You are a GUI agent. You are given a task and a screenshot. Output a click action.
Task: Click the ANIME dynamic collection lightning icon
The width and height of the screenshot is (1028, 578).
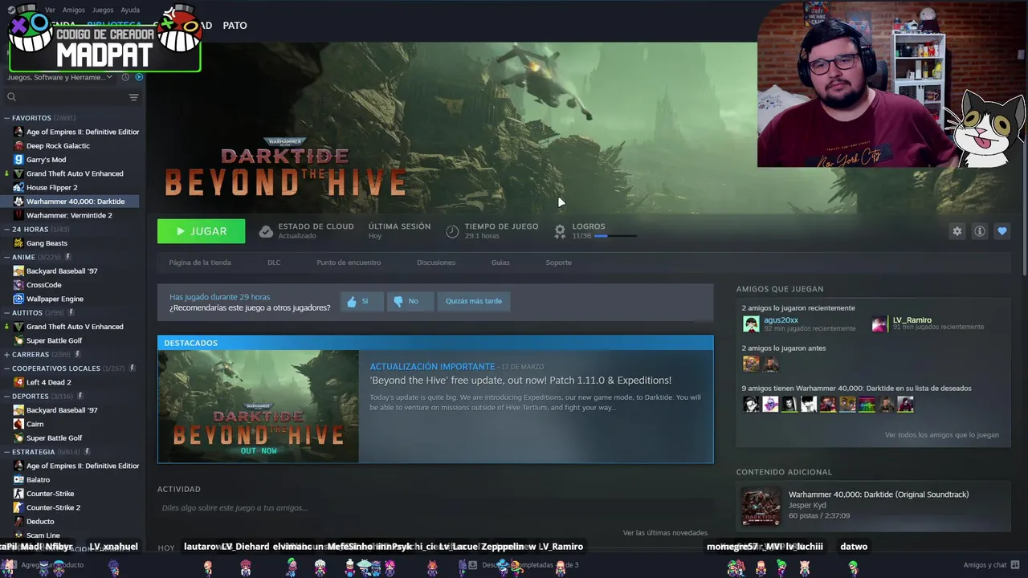[x=67, y=257]
